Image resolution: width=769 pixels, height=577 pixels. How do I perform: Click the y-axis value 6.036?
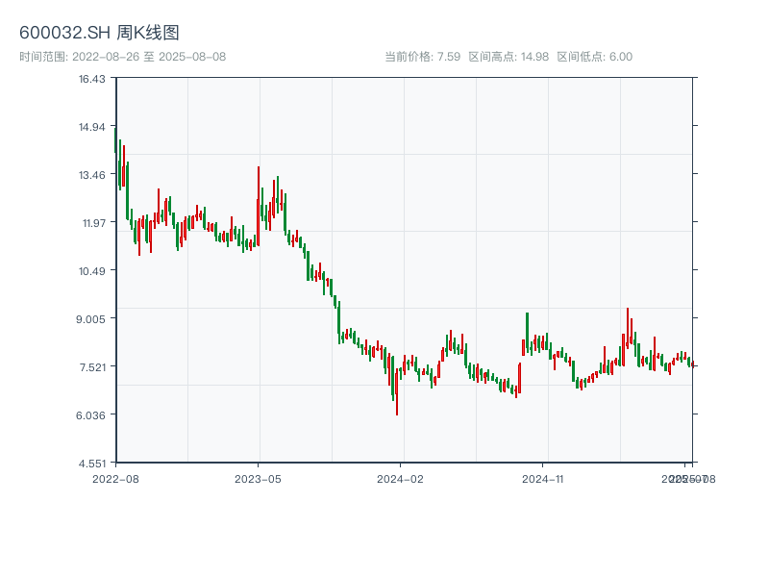pos(90,415)
